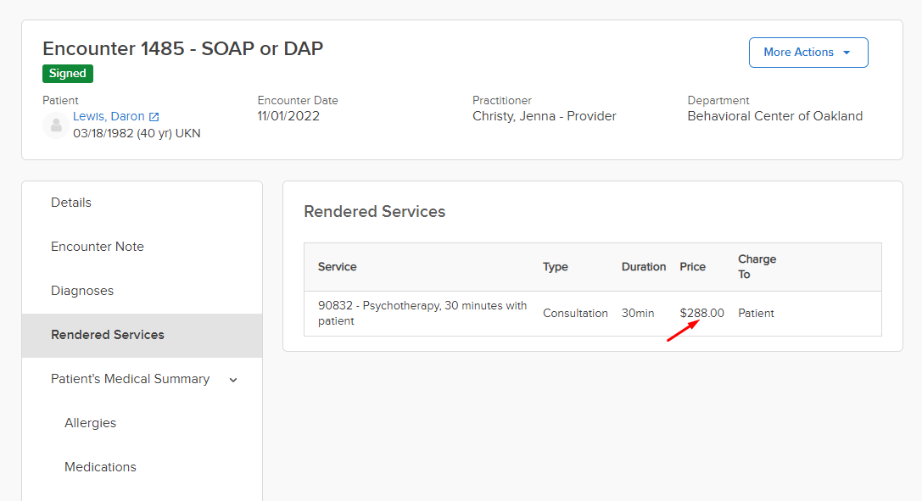Select the Details sidebar item

click(x=142, y=203)
